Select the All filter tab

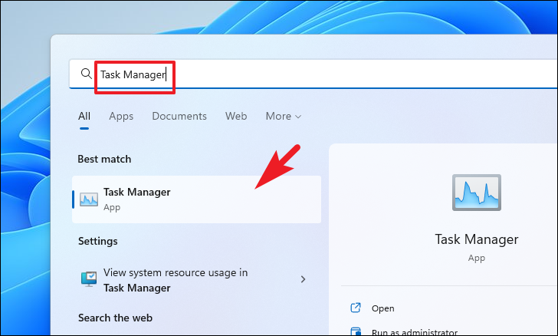click(x=84, y=116)
